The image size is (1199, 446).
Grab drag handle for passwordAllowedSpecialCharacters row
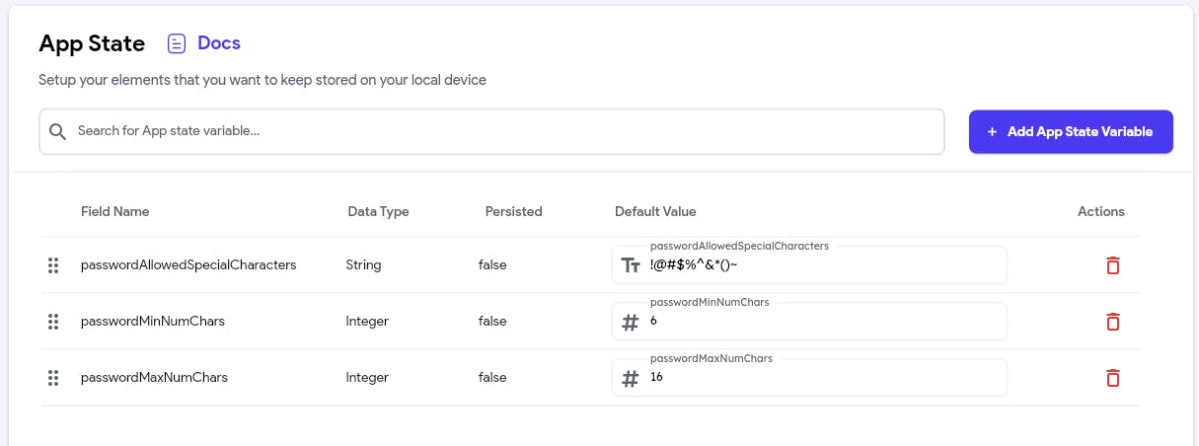(53, 265)
